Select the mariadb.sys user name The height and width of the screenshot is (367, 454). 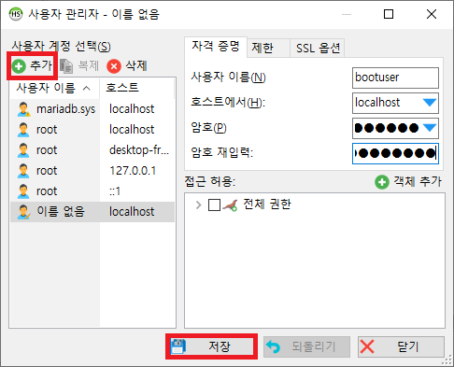point(65,109)
